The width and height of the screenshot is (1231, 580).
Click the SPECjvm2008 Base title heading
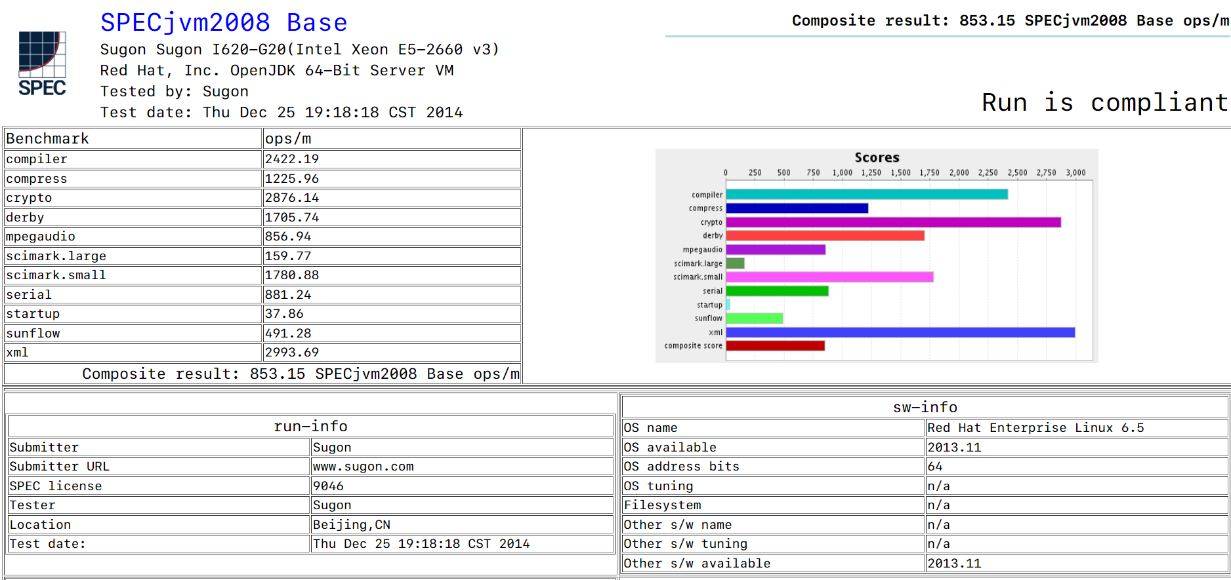224,23
